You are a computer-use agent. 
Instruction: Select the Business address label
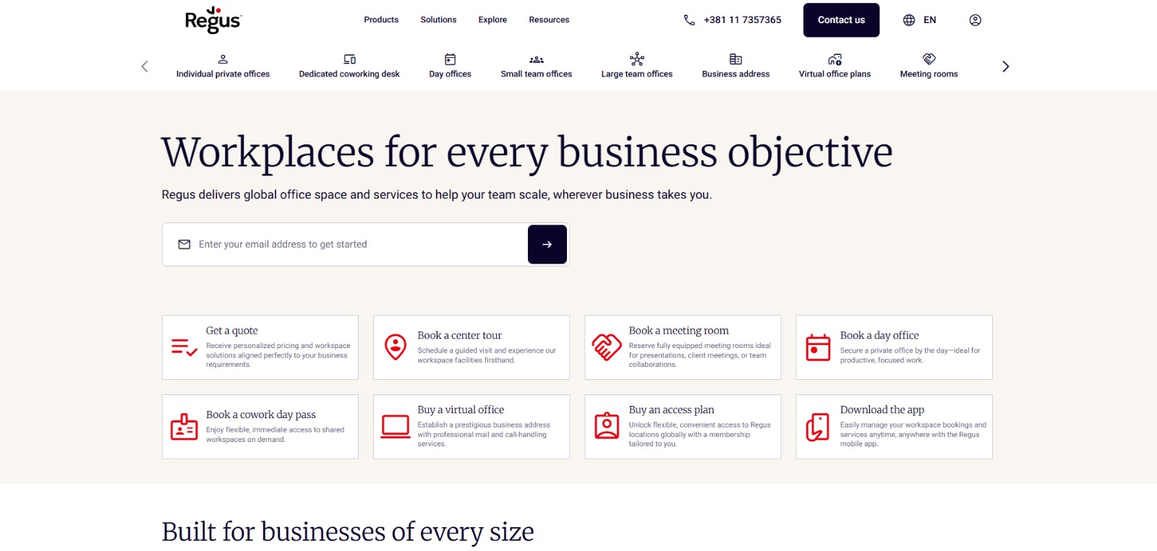pos(735,74)
